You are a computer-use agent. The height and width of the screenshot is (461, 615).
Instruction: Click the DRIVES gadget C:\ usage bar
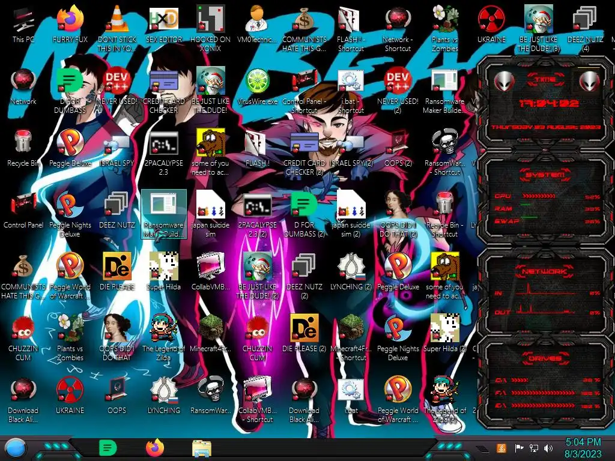pos(520,380)
